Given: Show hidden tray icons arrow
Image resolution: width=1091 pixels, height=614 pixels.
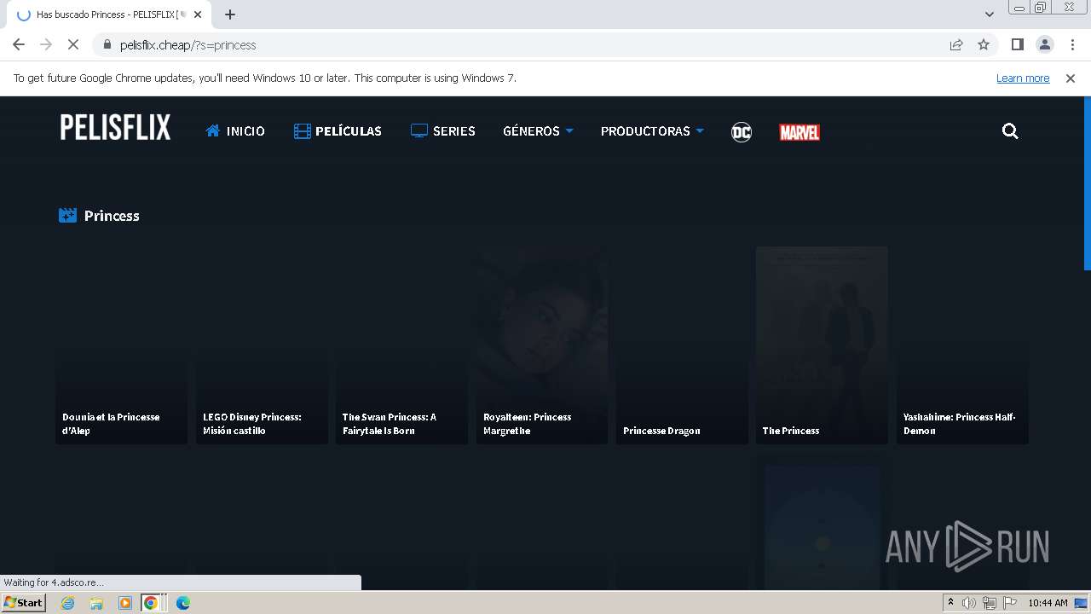Looking at the screenshot, I should (x=950, y=603).
